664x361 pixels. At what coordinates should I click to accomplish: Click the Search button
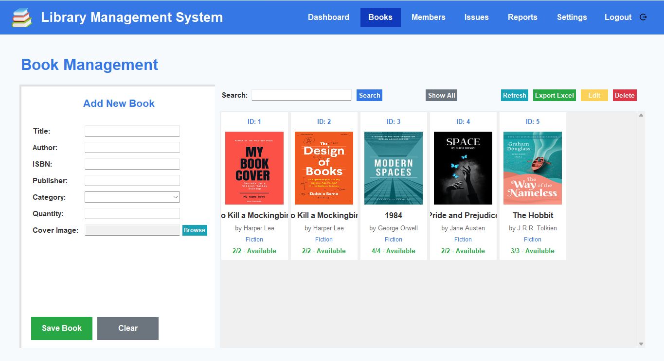(369, 95)
